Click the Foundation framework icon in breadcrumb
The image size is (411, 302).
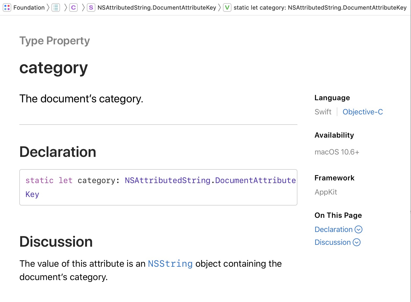(x=7, y=7)
